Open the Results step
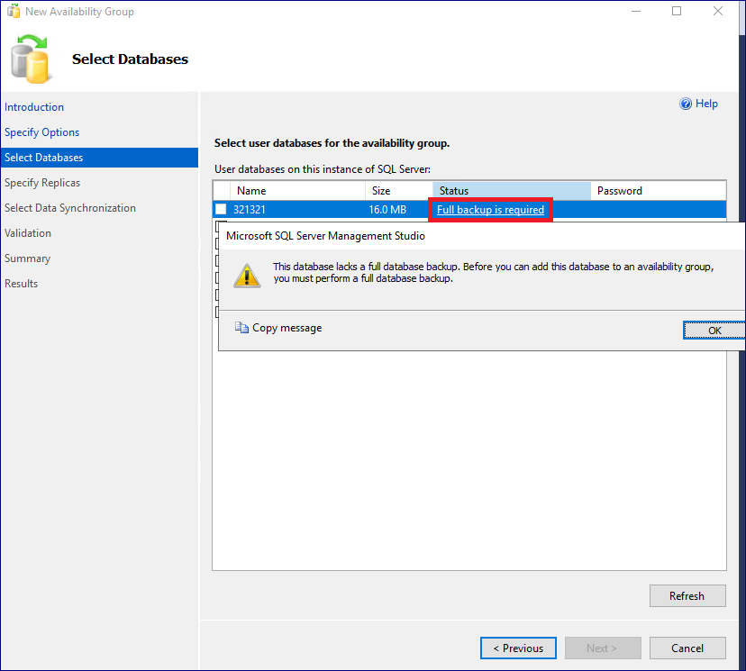 click(x=21, y=284)
